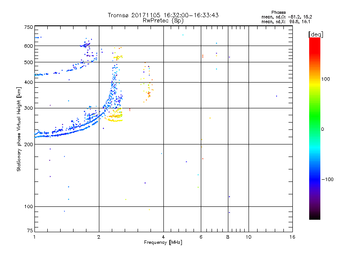Image resolution: width=344 pixels, height=258 pixels.
Task: Click the Stationary phase Virtual Height axis label
Action: [19, 129]
